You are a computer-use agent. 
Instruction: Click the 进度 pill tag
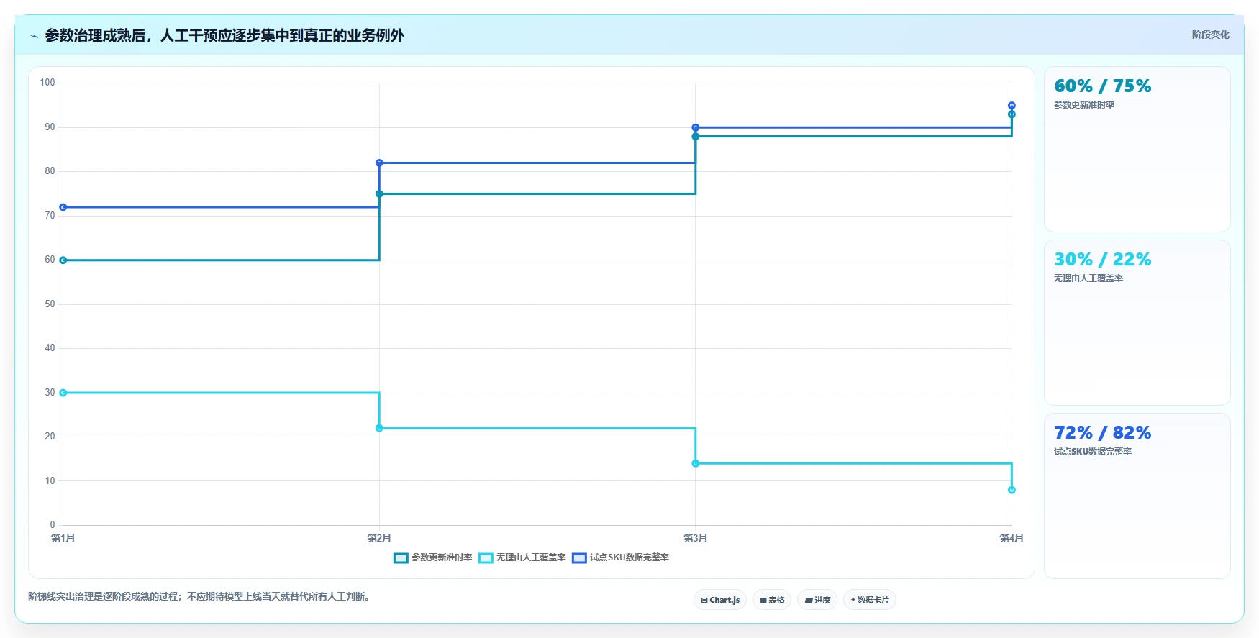817,600
